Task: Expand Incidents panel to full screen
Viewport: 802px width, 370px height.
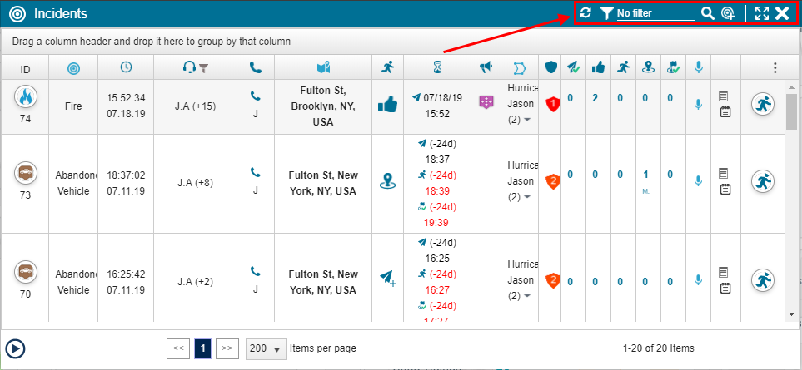Action: (x=761, y=13)
